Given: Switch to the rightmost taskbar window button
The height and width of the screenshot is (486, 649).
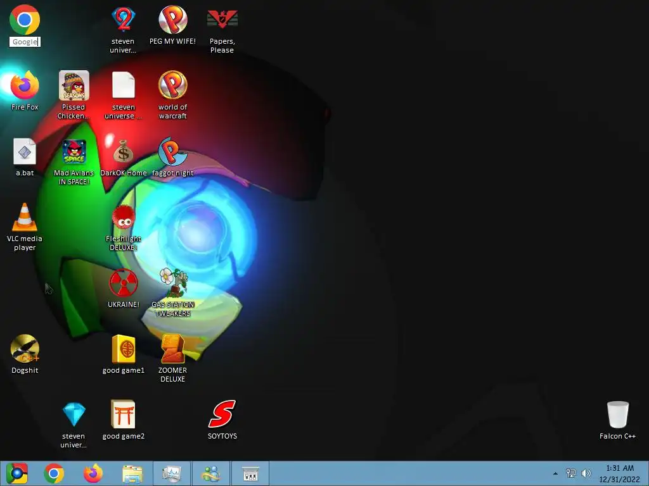Looking at the screenshot, I should pos(250,473).
